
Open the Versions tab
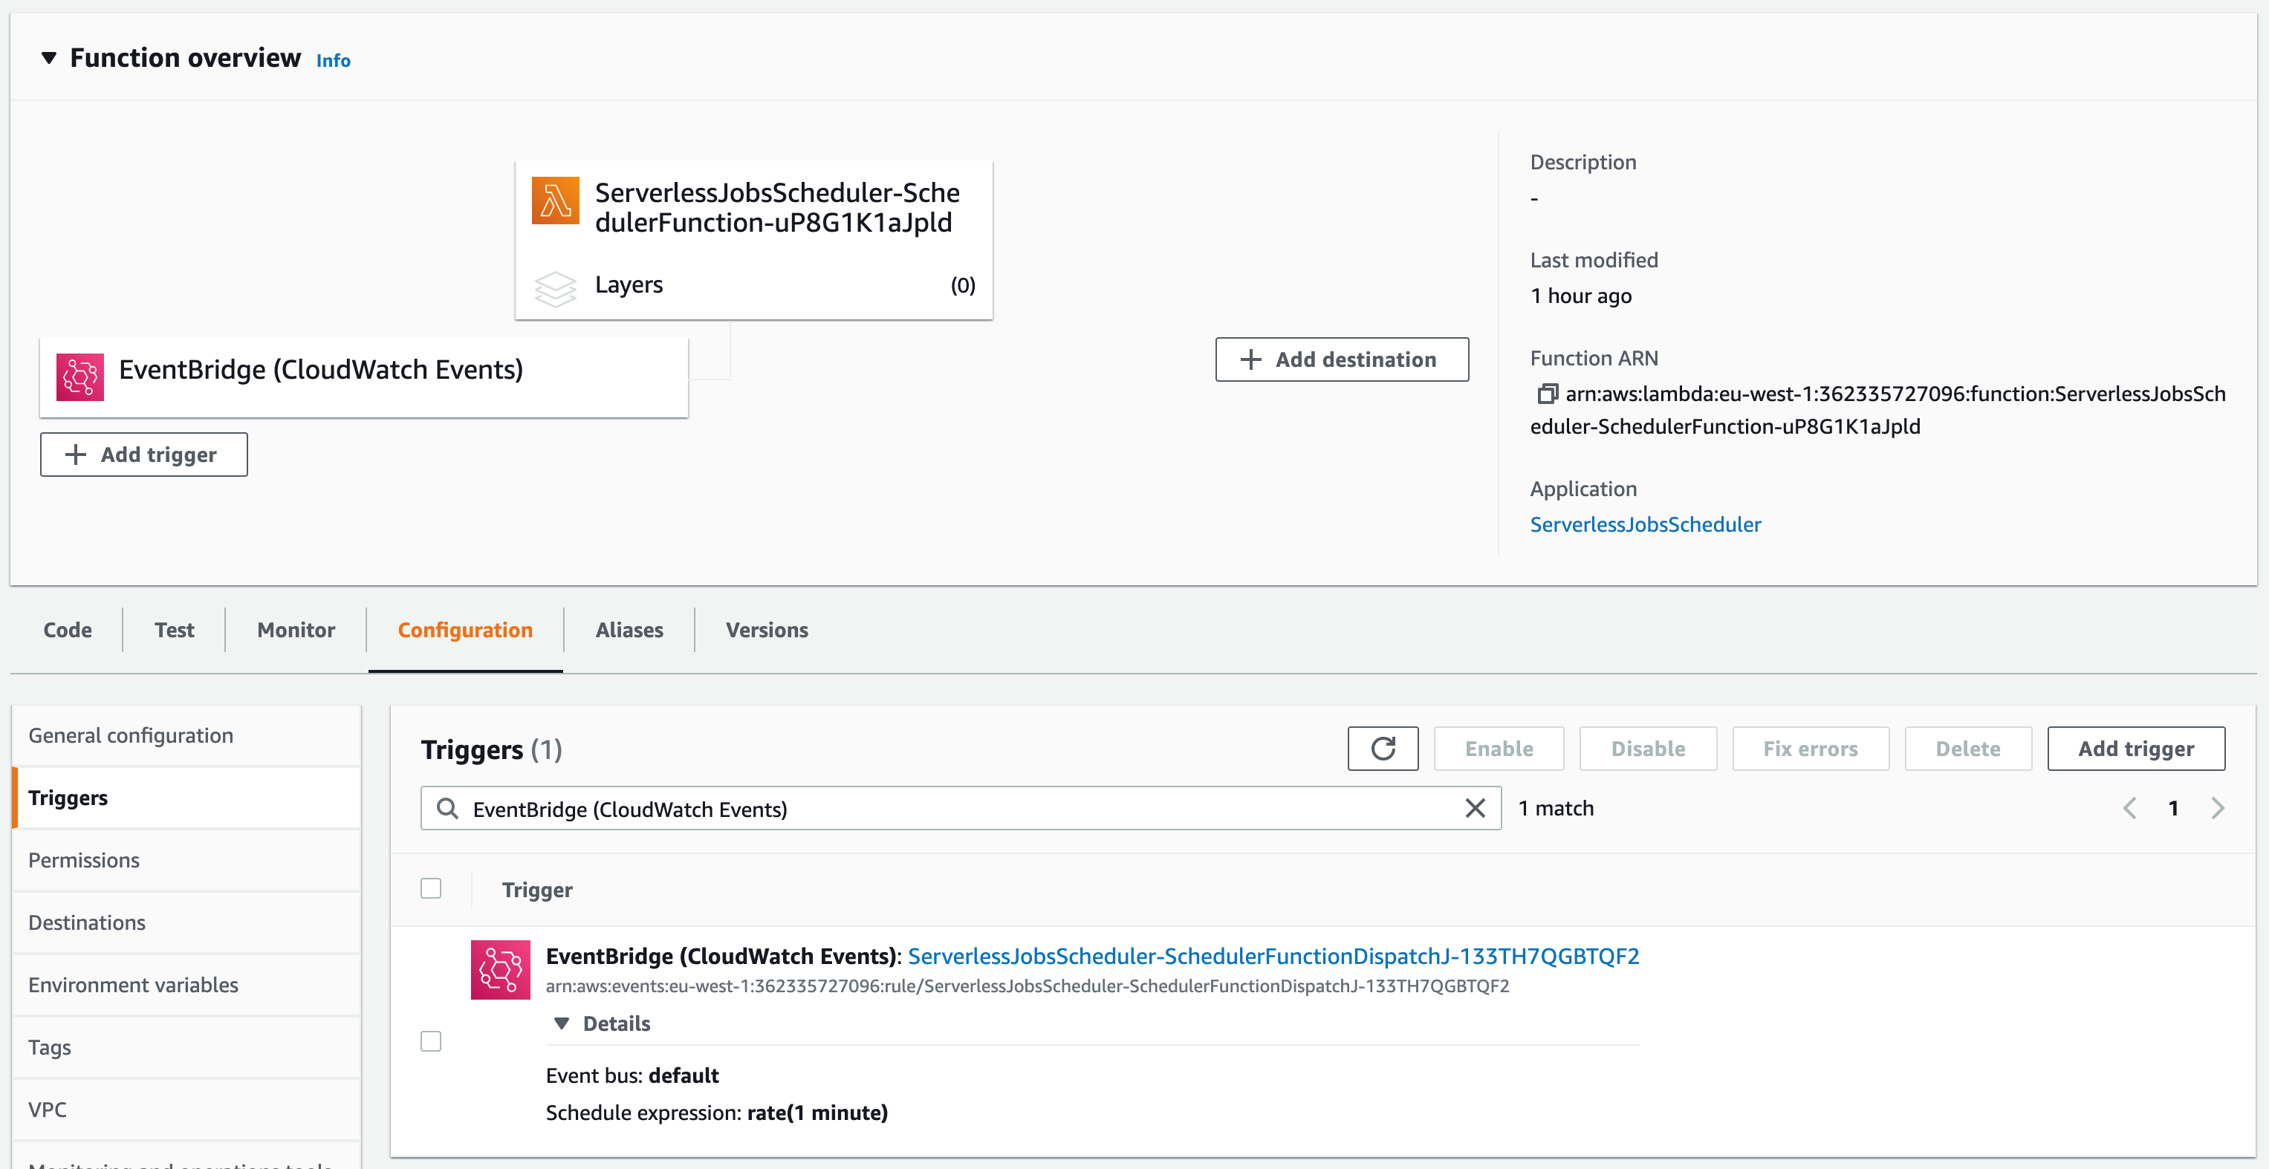tap(765, 629)
